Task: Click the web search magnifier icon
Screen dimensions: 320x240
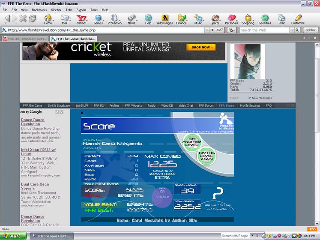Action: [x=297, y=30]
